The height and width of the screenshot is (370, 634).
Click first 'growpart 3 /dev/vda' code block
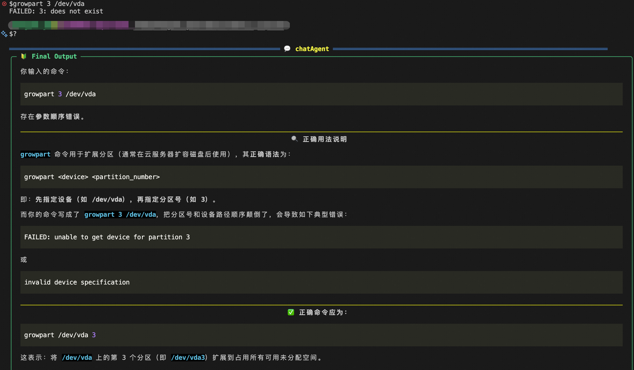(60, 94)
